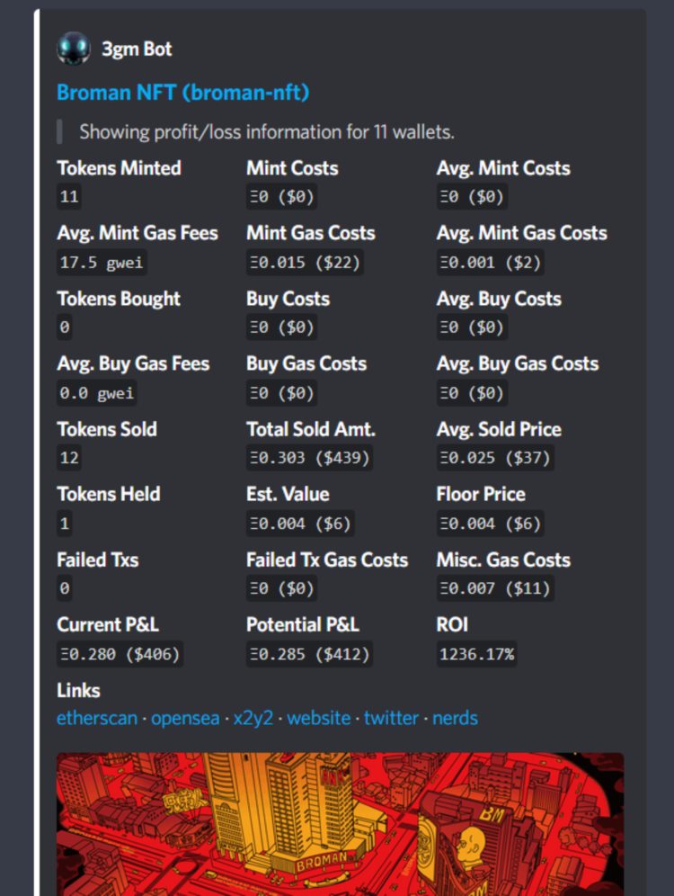Click the ROI value 1236.17%

(x=476, y=654)
